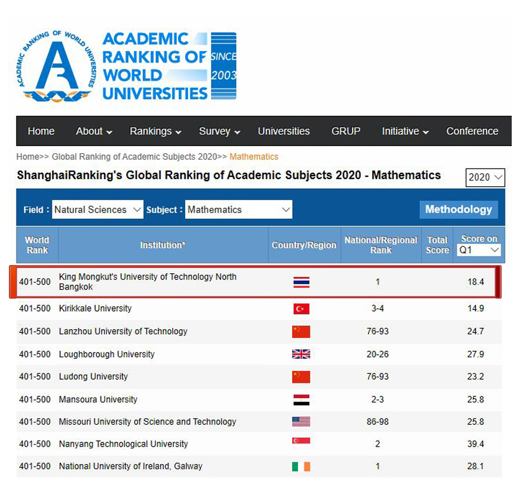Go to the Universities menu item
The image size is (520, 488).
283,131
